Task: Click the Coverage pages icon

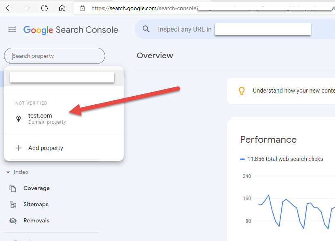Action: [x=13, y=188]
